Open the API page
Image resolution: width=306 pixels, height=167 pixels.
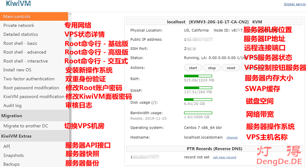7,146
